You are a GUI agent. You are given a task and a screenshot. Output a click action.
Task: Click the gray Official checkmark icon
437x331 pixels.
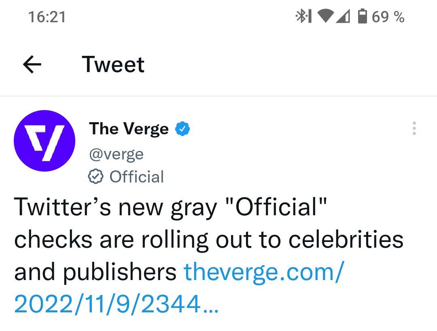pyautogui.click(x=95, y=176)
